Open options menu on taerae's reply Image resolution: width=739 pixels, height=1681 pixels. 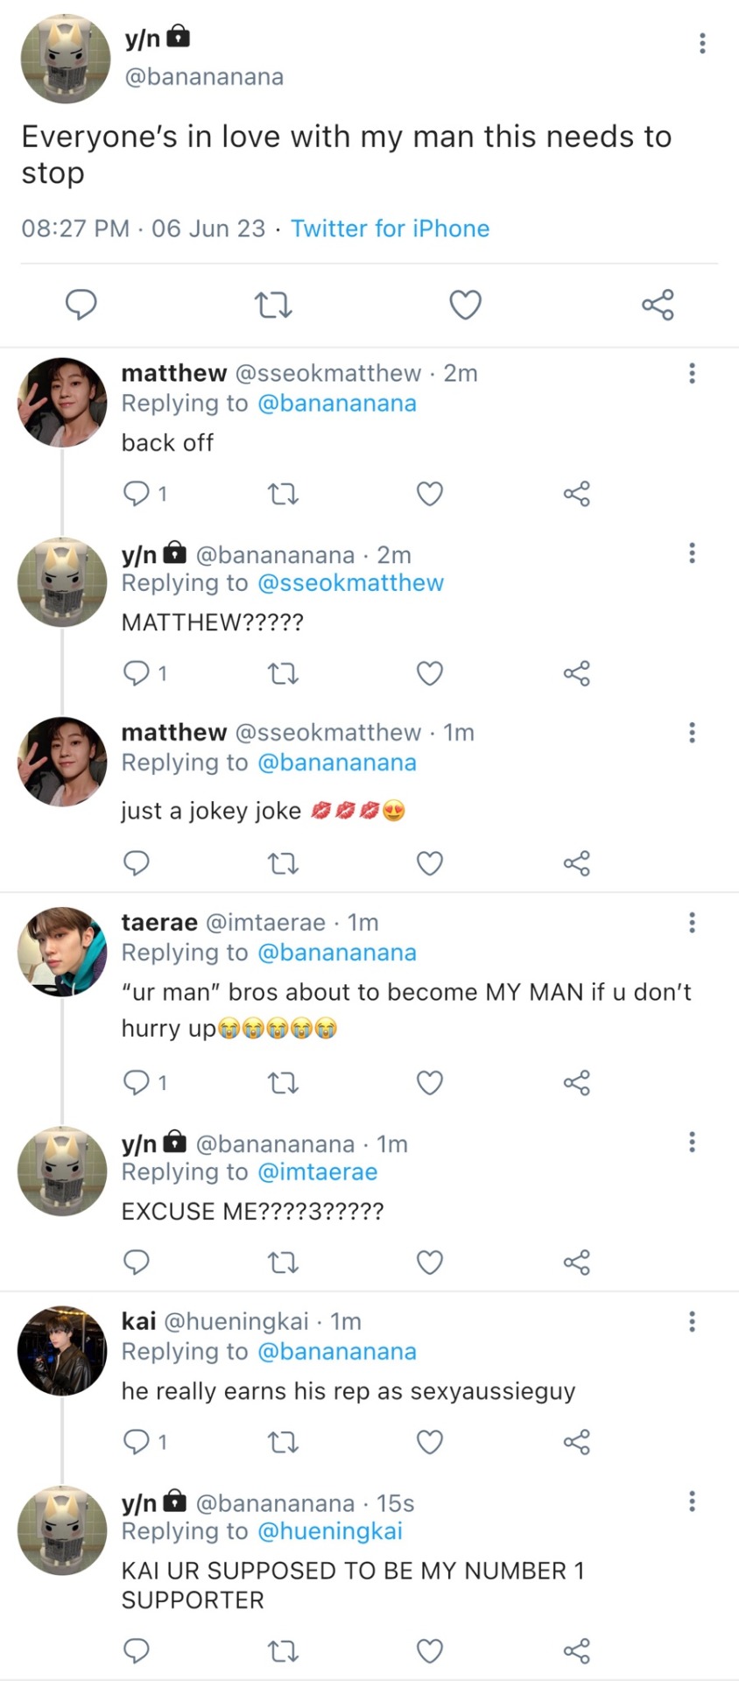[x=692, y=922]
